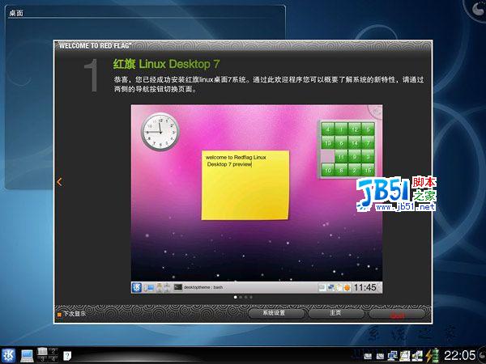Open the question-mark welcome task in taskbar
This screenshot has width=486, height=364.
click(x=67, y=356)
